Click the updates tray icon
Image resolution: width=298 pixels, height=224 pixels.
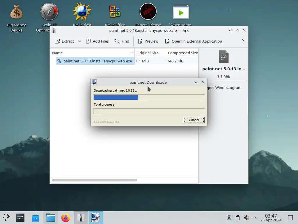click(x=229, y=218)
